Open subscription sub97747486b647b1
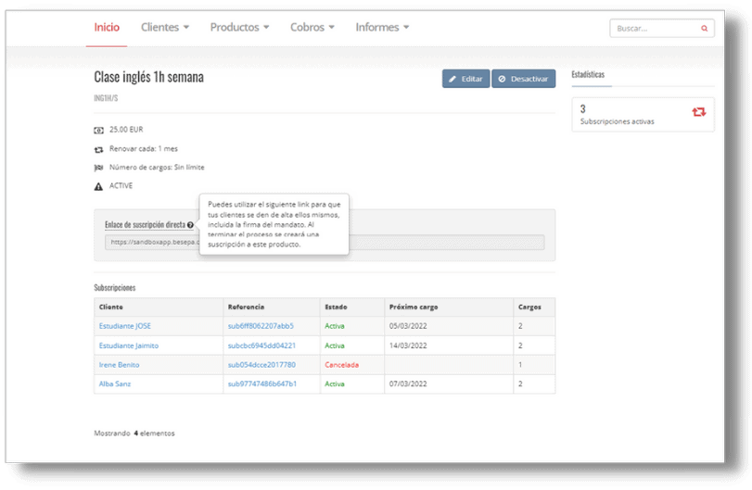The width and height of the screenshot is (752, 490). coord(261,384)
